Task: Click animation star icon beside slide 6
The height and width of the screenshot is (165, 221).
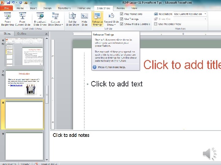Action: [x=3, y=44]
